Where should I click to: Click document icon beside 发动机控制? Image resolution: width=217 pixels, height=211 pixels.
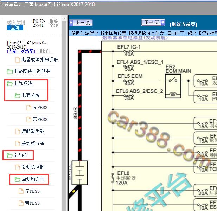point(18,167)
